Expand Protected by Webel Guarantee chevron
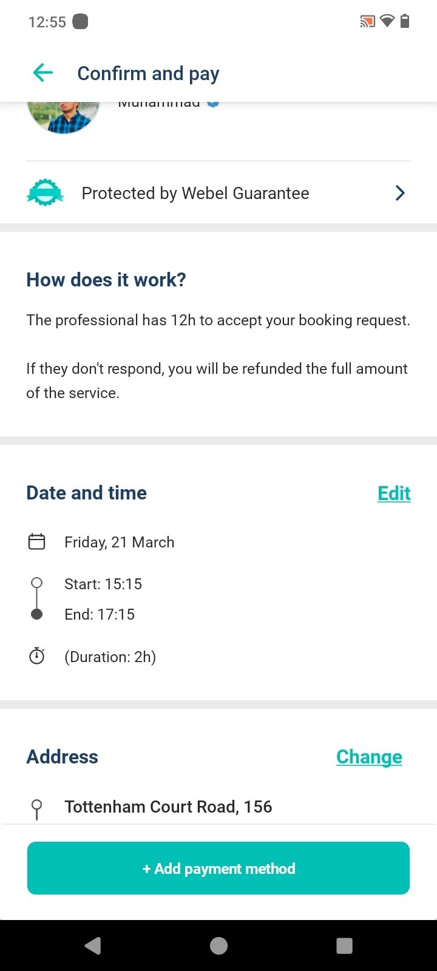 pyautogui.click(x=400, y=193)
